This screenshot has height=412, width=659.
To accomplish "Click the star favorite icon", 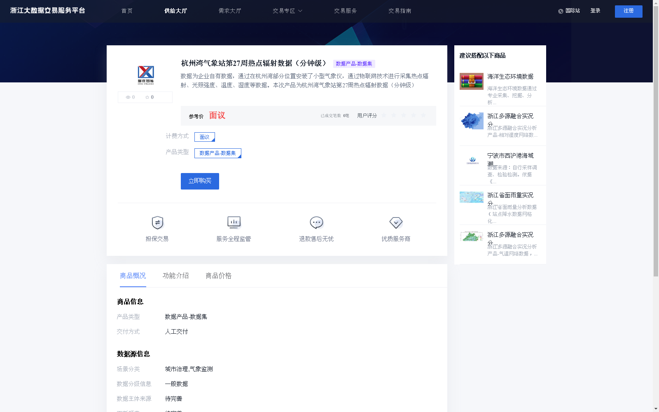I will pos(147,97).
